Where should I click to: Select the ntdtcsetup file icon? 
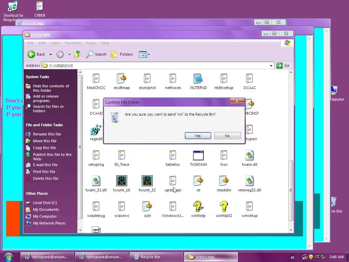coord(224,79)
